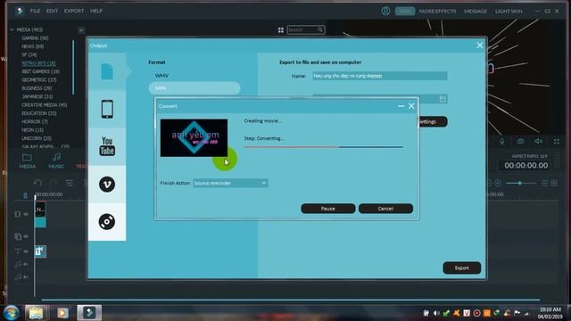The height and width of the screenshot is (321, 571).
Task: Open the FILE menu
Action: click(x=35, y=11)
